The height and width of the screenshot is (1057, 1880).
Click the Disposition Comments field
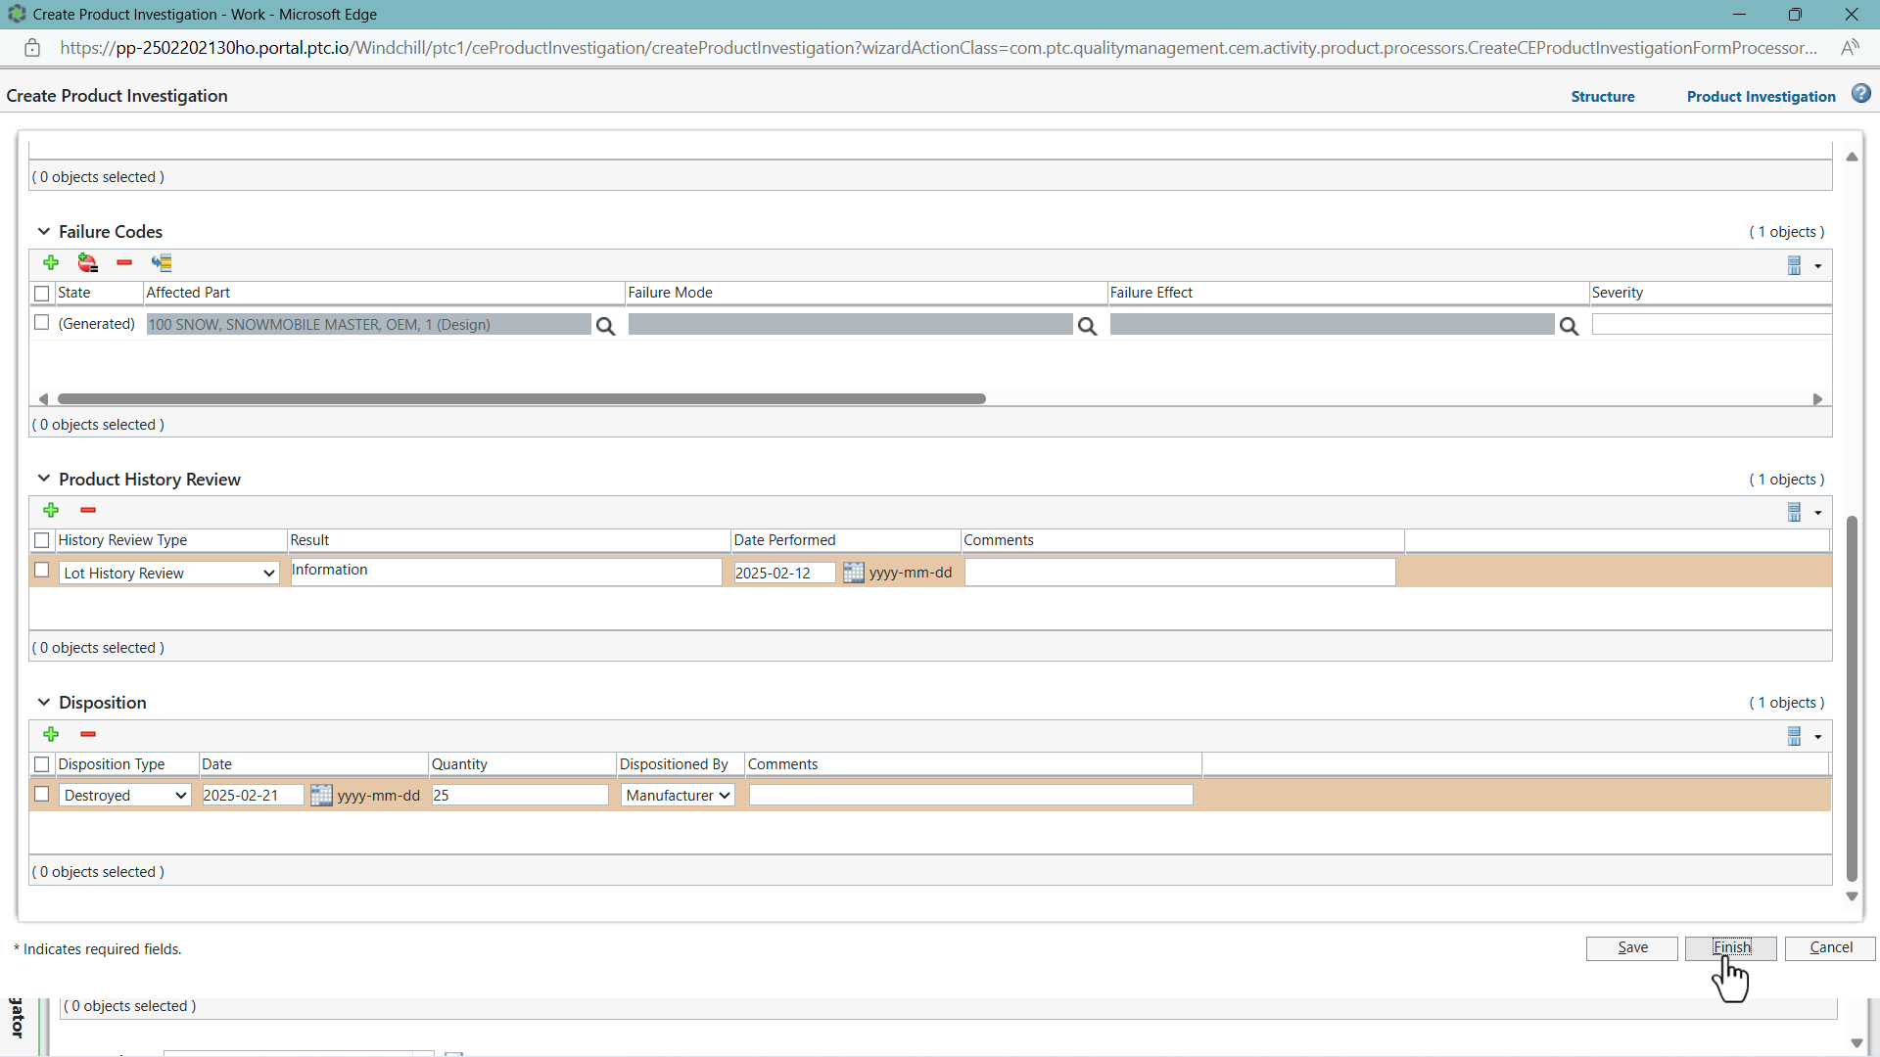[x=971, y=796]
